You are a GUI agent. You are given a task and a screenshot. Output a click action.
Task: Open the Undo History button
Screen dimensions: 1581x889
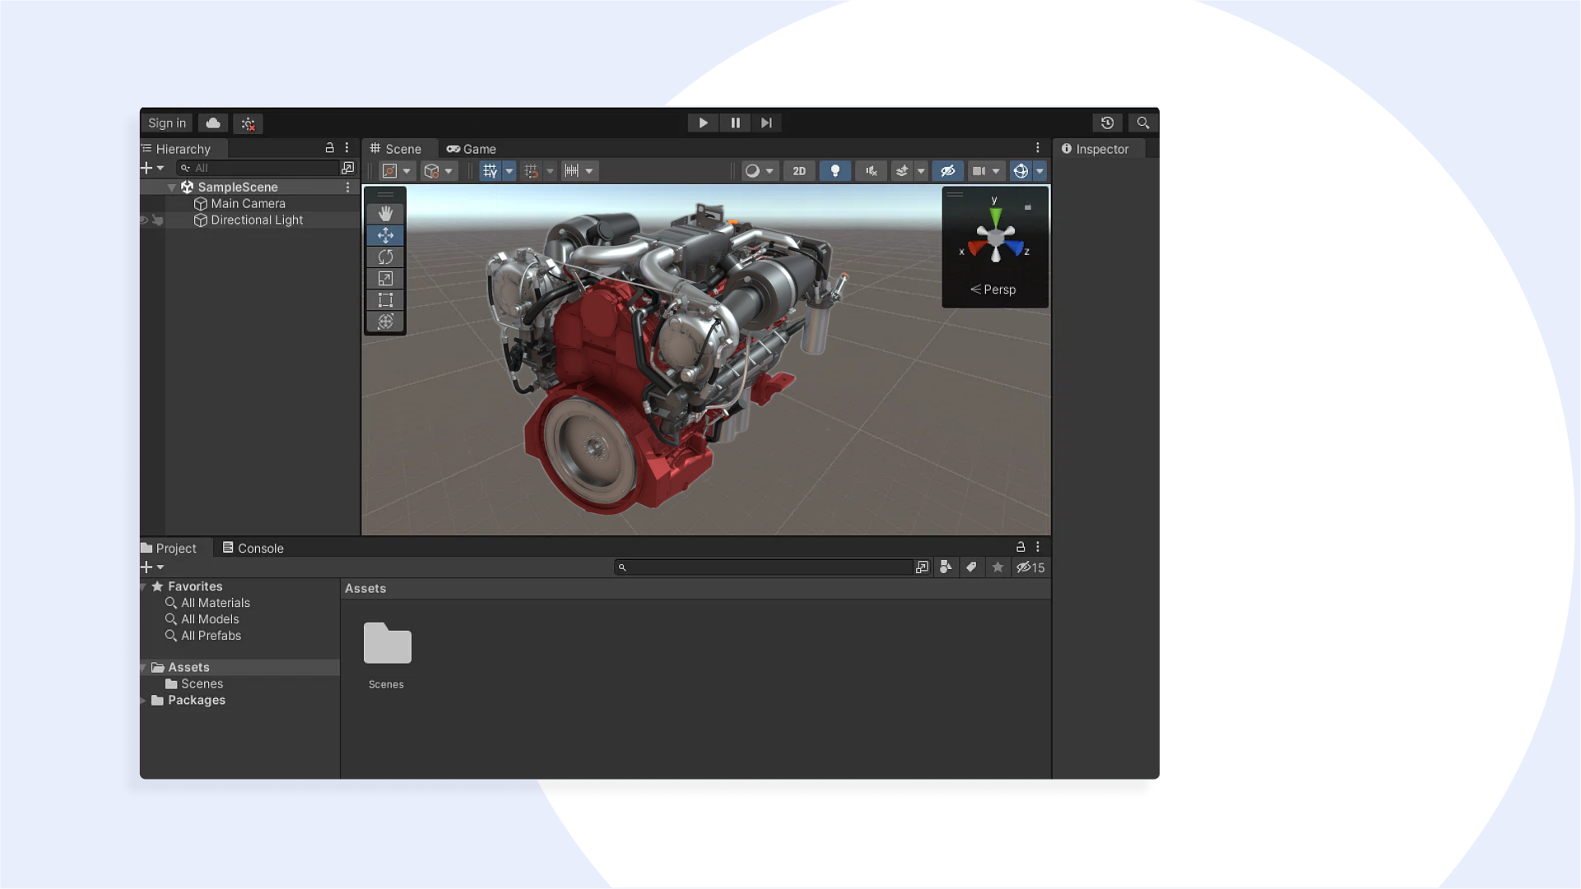1107,123
